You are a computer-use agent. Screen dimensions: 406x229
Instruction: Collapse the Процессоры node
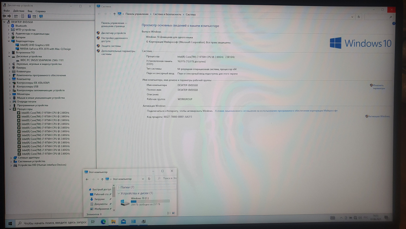pos(10,109)
